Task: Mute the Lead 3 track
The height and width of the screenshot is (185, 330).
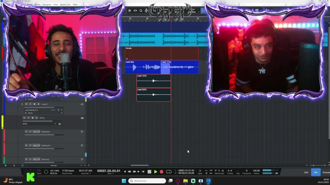Action: [x=26, y=104]
